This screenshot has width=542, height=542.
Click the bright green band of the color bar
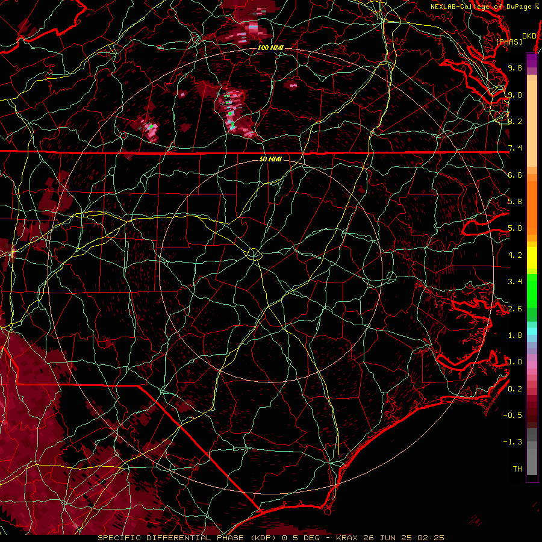pos(532,290)
